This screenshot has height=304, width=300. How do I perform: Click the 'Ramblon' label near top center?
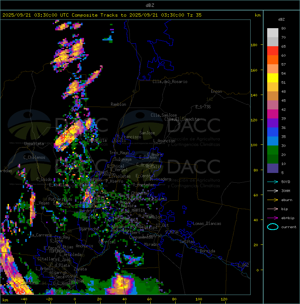(x=118, y=104)
